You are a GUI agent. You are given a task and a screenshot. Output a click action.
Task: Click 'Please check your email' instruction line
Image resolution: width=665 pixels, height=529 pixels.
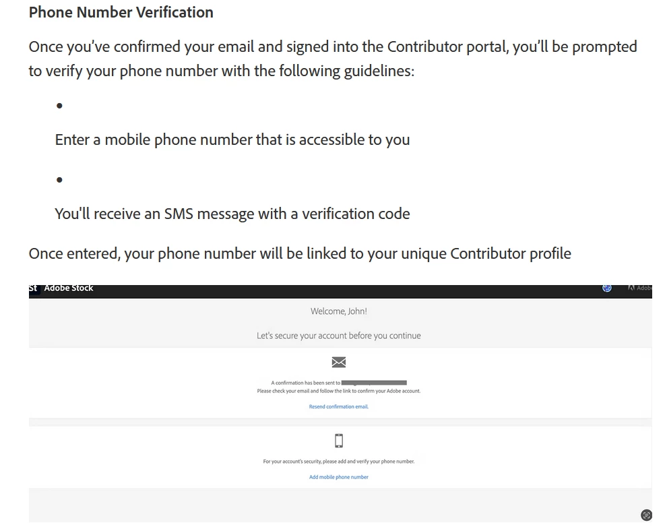pyautogui.click(x=338, y=391)
